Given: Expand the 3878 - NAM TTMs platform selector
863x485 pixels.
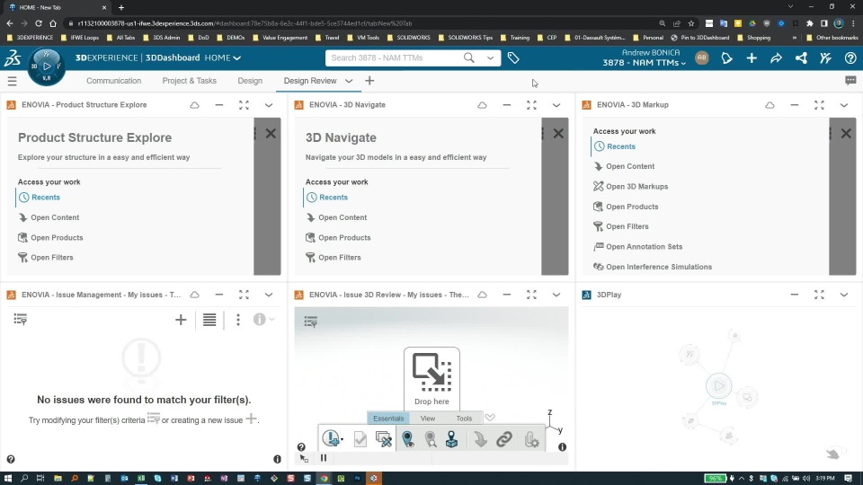Looking at the screenshot, I should click(644, 63).
